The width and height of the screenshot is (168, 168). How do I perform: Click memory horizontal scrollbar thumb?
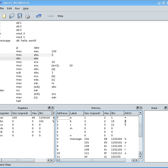tap(92, 160)
